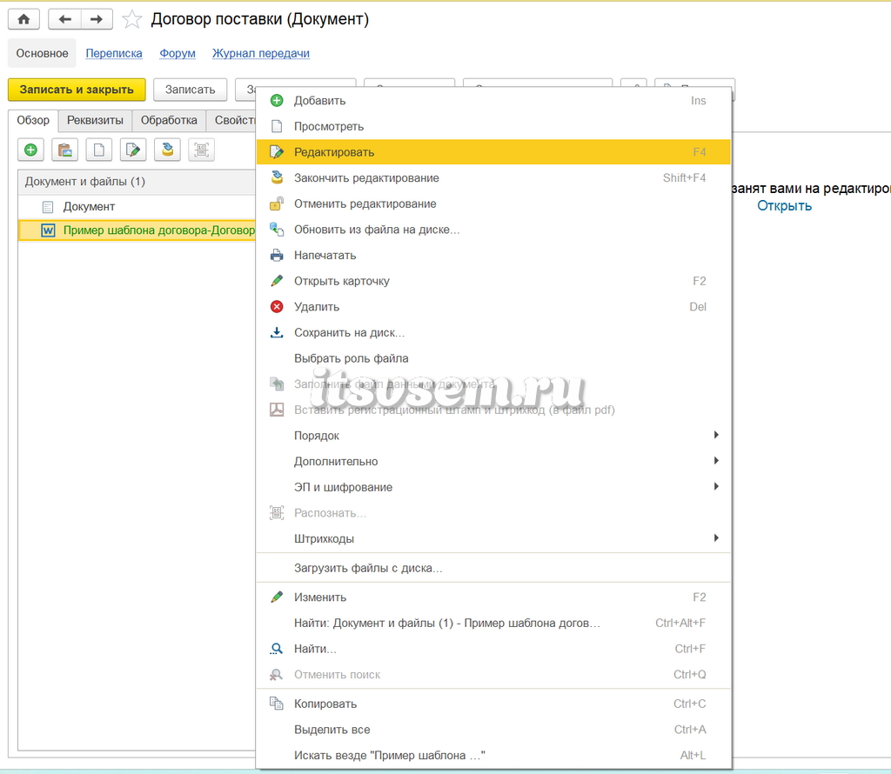Click the edit file toolbar icon
The width and height of the screenshot is (891, 774).
pos(133,150)
